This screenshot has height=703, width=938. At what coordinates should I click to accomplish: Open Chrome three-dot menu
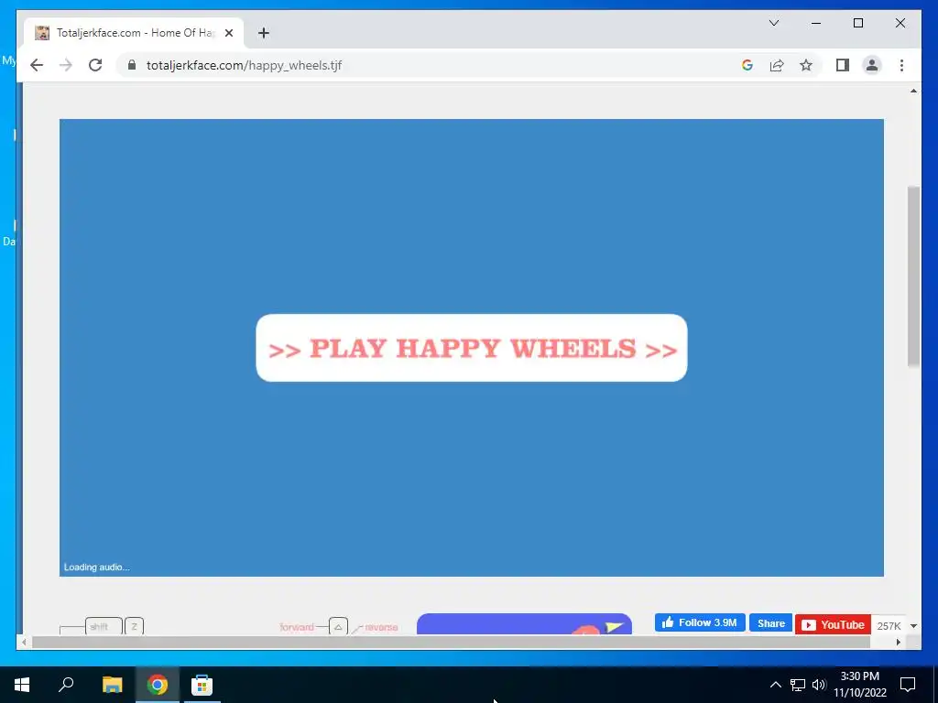click(901, 65)
